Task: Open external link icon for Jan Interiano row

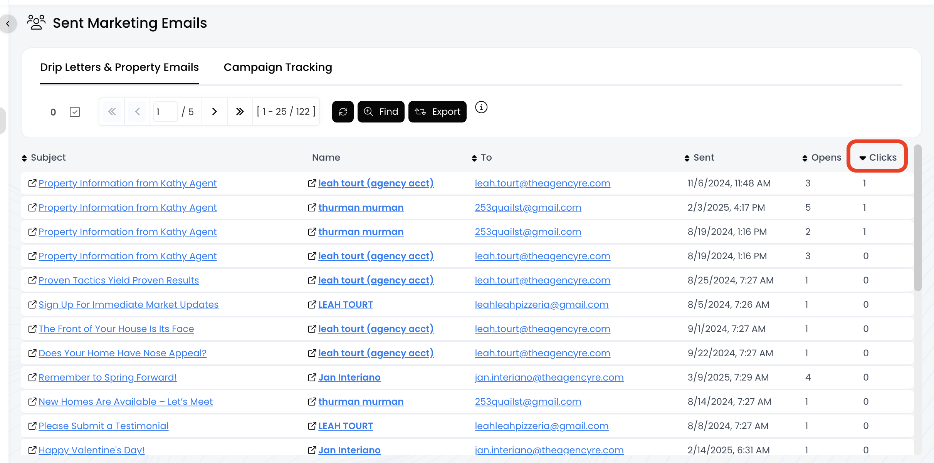Action: point(312,377)
